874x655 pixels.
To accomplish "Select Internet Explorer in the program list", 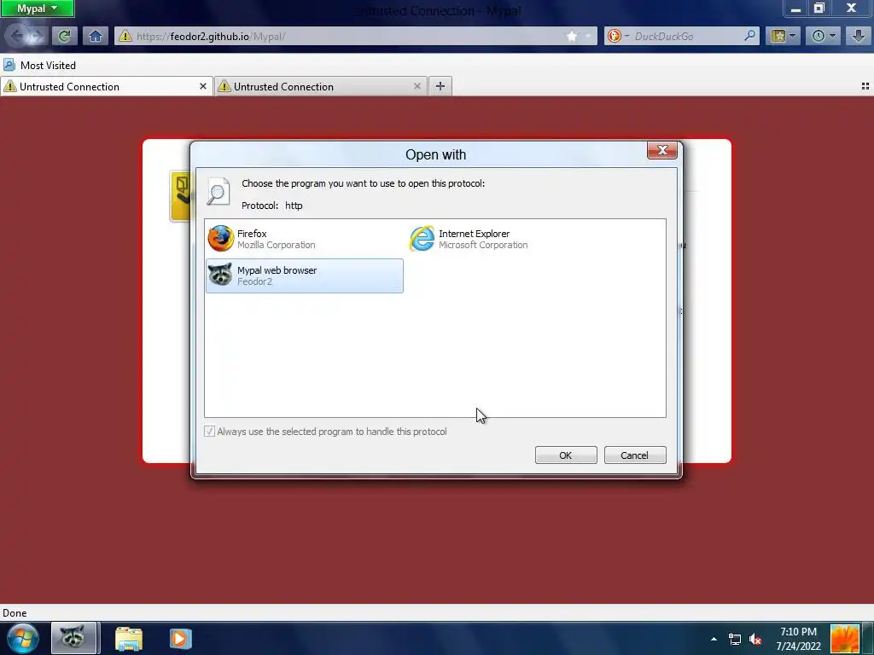I will pyautogui.click(x=505, y=239).
